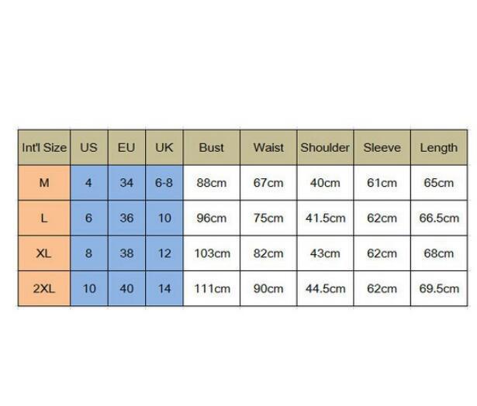Select the 61cm sleeve cell
This screenshot has height=406, width=477.
[382, 183]
